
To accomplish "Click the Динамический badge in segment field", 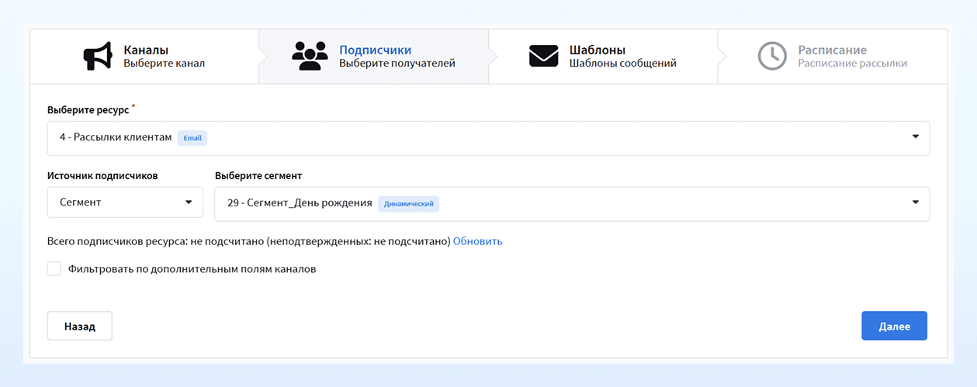I will pyautogui.click(x=409, y=203).
